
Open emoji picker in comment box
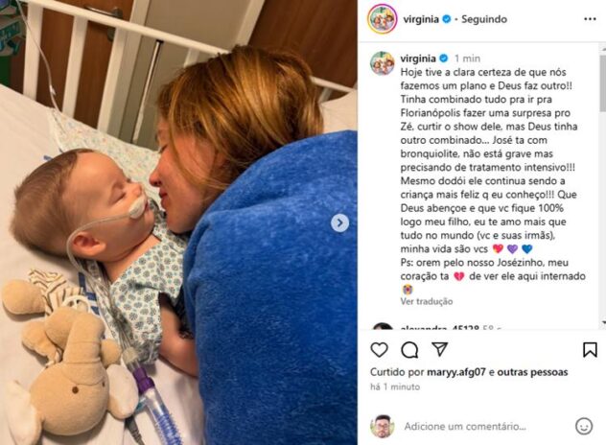(x=584, y=426)
